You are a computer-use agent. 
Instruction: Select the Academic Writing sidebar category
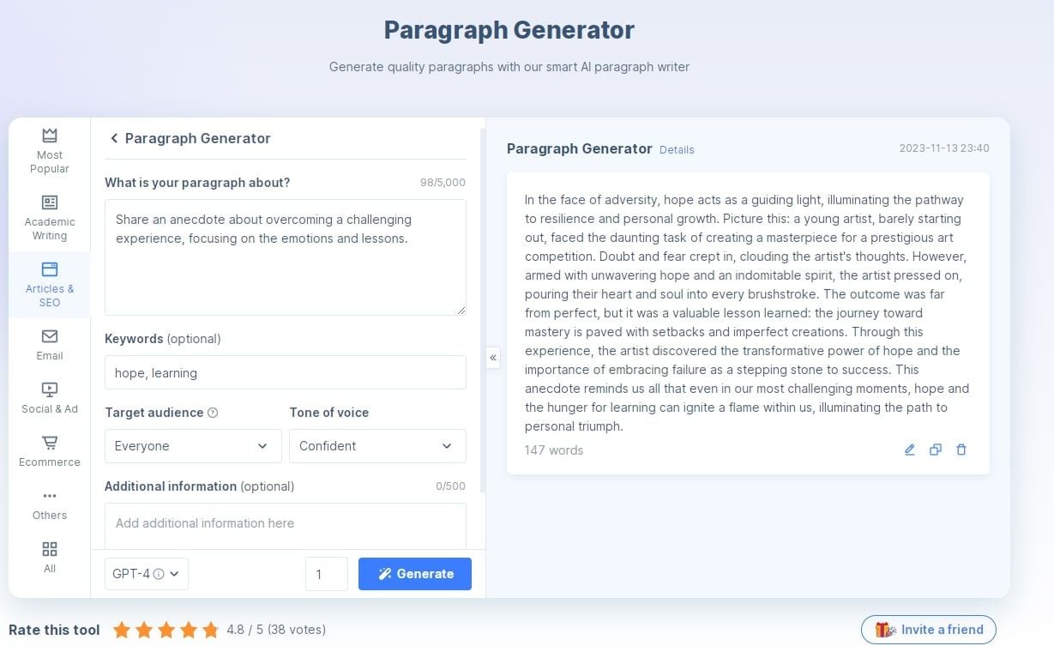point(50,218)
